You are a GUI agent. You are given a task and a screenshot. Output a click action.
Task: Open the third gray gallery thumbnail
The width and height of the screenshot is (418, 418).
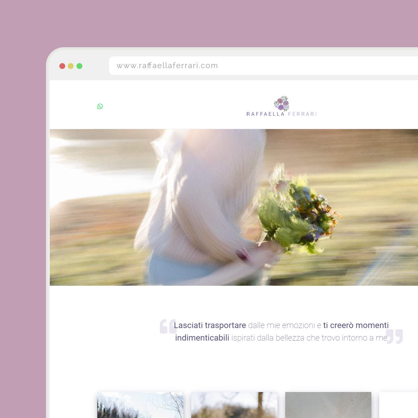pos(328,405)
